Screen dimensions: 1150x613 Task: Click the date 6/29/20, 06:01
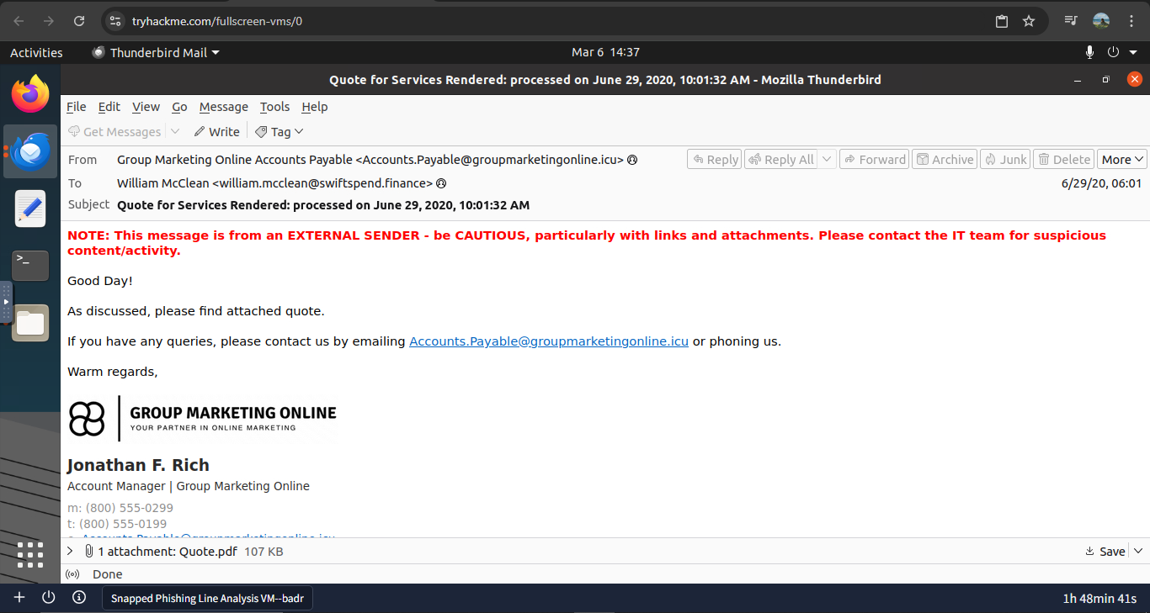pyautogui.click(x=1103, y=183)
